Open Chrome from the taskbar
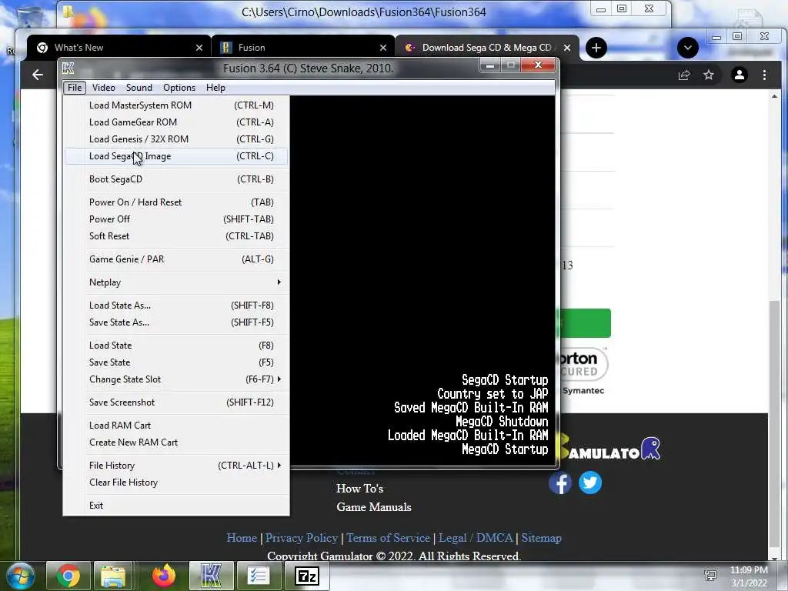Screen dimensions: 788x591 [68, 576]
